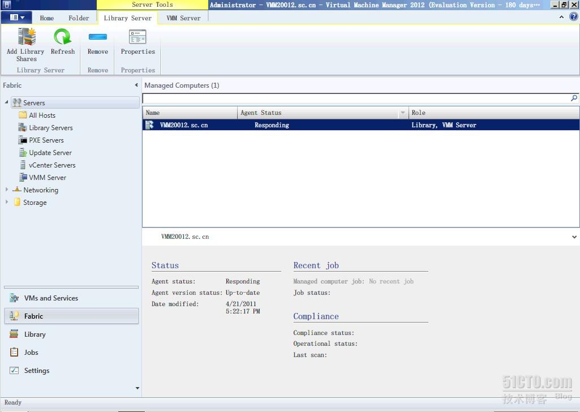Switch to the Home tab
Viewport: 580px width, 412px height.
coord(46,18)
